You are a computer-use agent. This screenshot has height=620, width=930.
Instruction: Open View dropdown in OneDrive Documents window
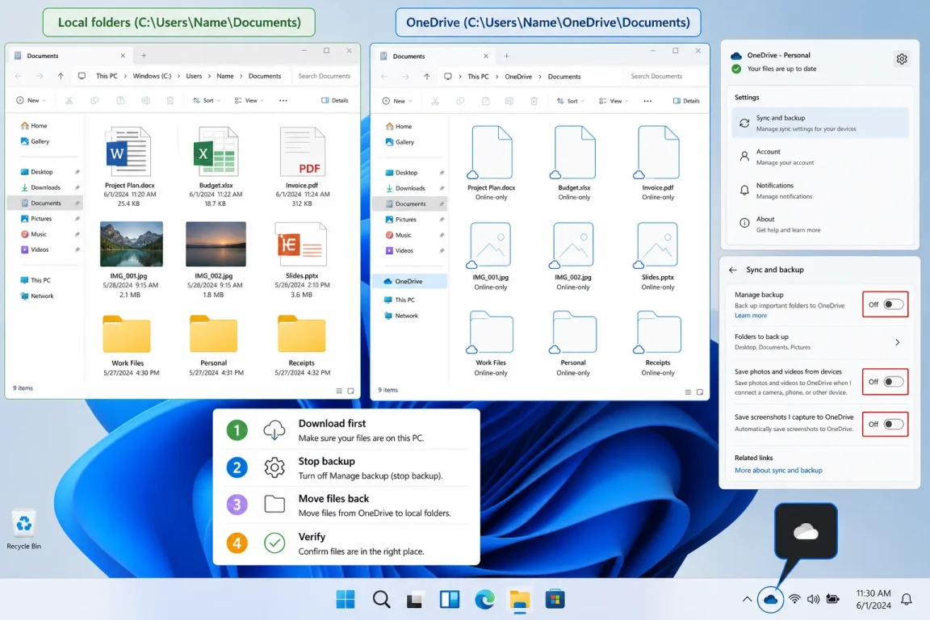(614, 101)
